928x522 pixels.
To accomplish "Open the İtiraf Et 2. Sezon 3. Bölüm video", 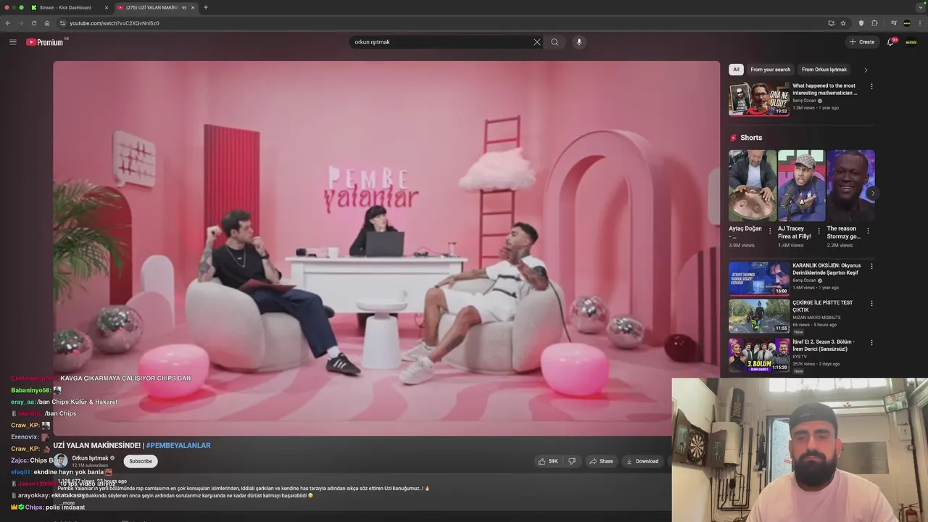I will click(x=759, y=355).
